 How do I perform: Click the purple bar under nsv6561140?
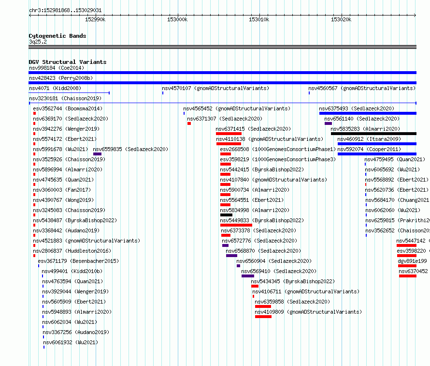tap(328, 123)
